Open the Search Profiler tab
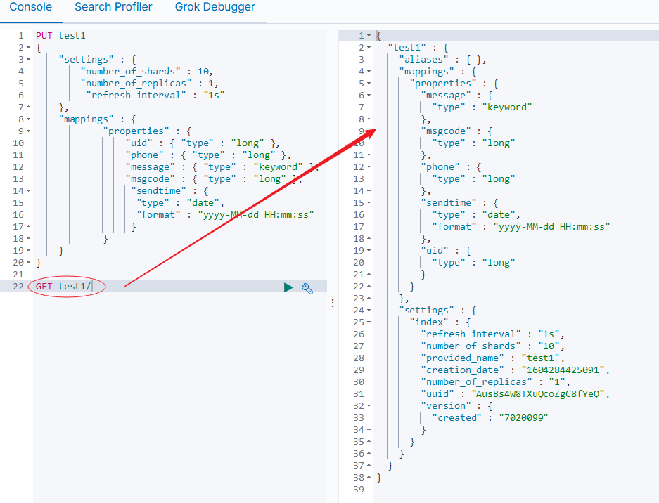This screenshot has height=503, width=659. pyautogui.click(x=113, y=7)
